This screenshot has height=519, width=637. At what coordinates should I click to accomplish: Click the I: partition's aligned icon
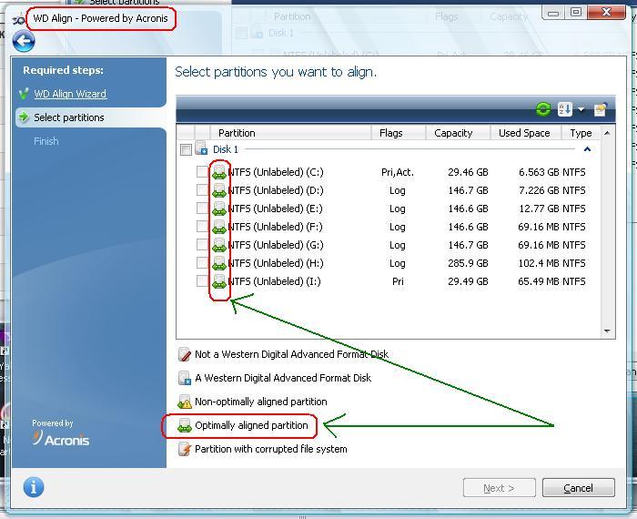(x=219, y=281)
